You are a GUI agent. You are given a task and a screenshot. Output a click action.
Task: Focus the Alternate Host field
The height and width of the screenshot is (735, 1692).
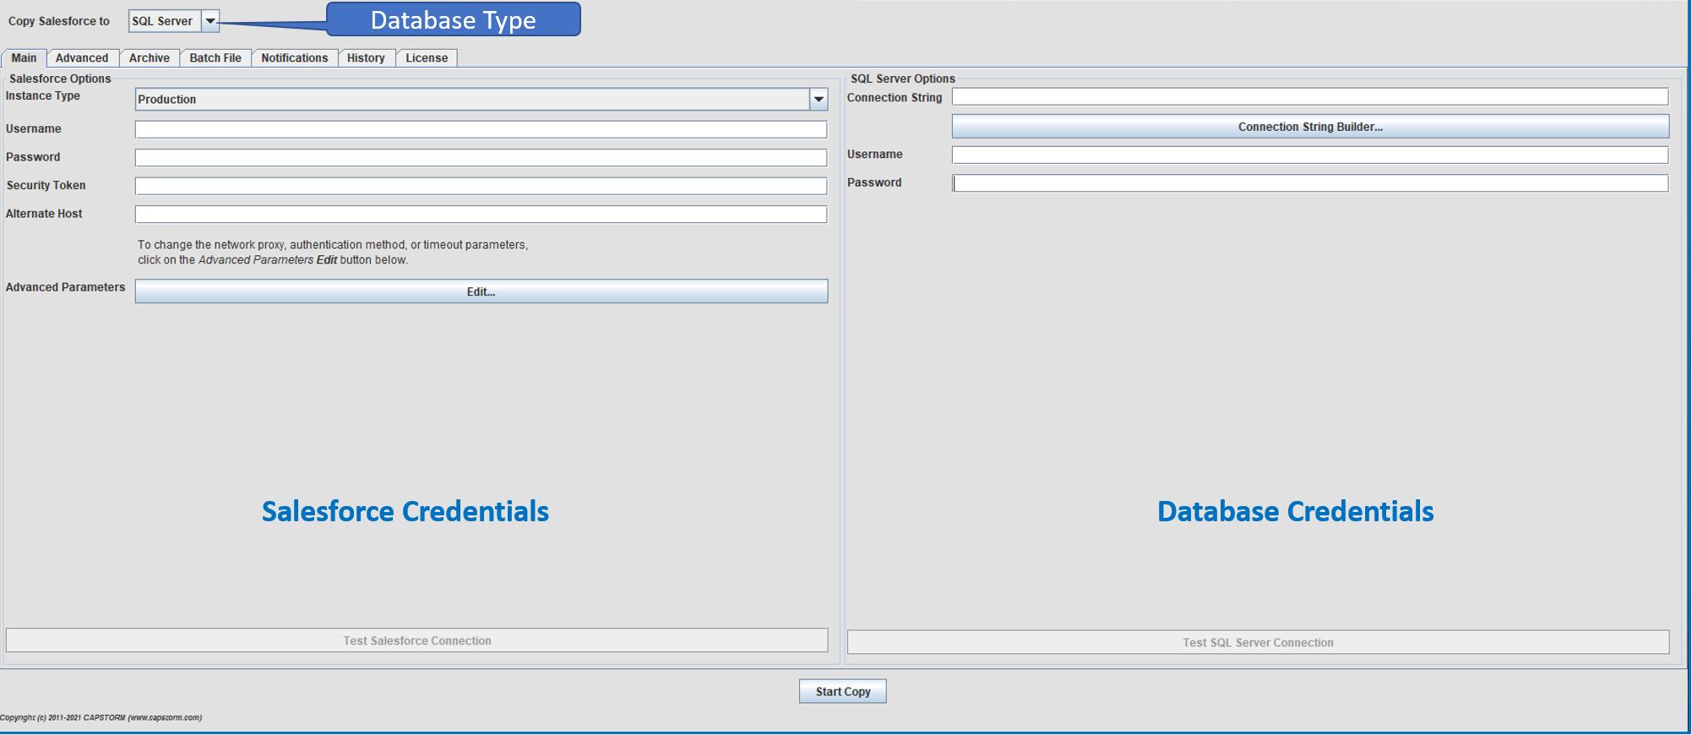coord(481,215)
